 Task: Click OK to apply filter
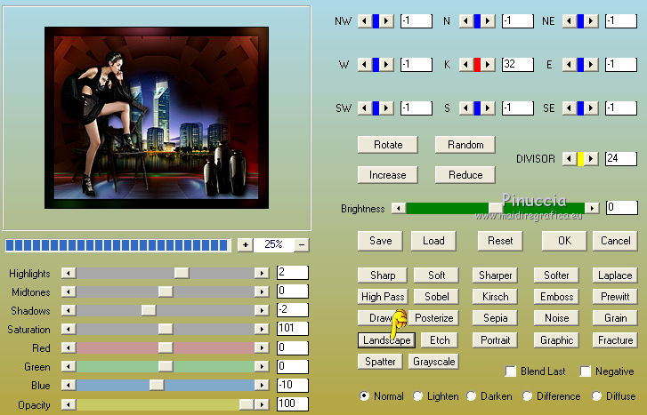[x=564, y=241]
